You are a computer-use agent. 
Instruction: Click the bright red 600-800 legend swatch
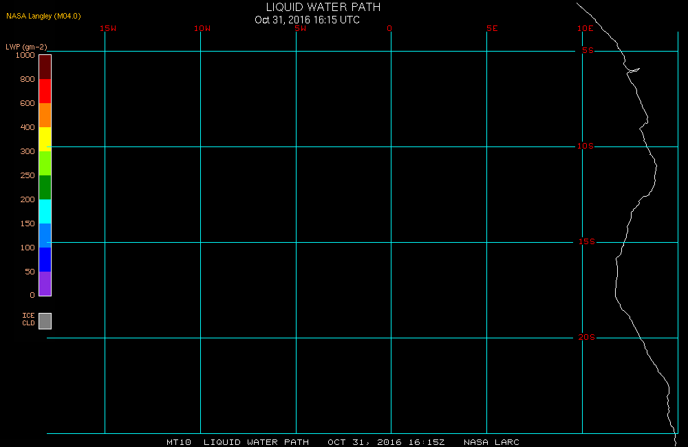click(45, 91)
